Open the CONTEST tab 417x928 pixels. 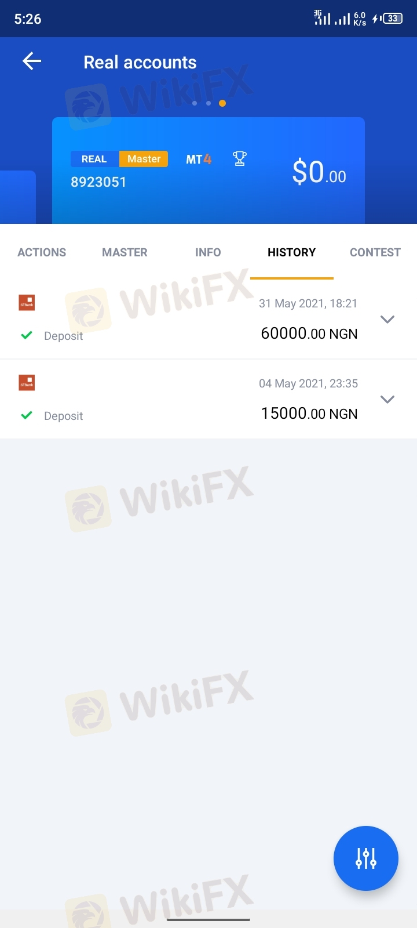[375, 252]
